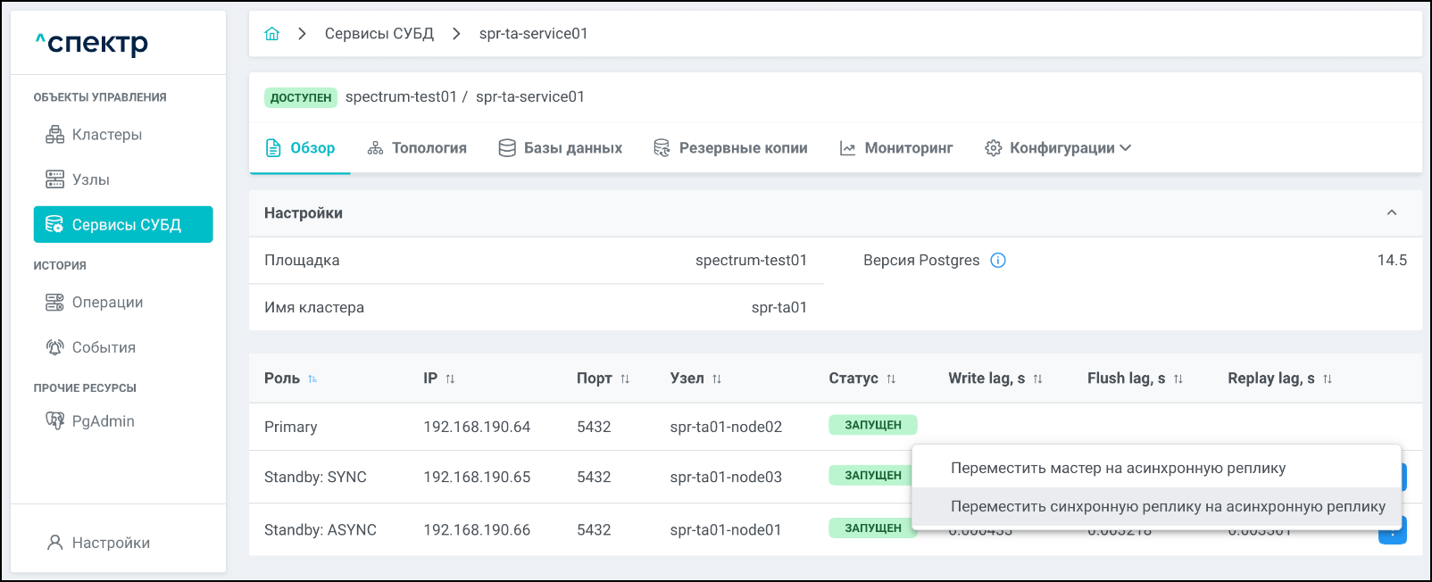Sort table by Порт column
The image size is (1432, 582).
click(x=625, y=379)
